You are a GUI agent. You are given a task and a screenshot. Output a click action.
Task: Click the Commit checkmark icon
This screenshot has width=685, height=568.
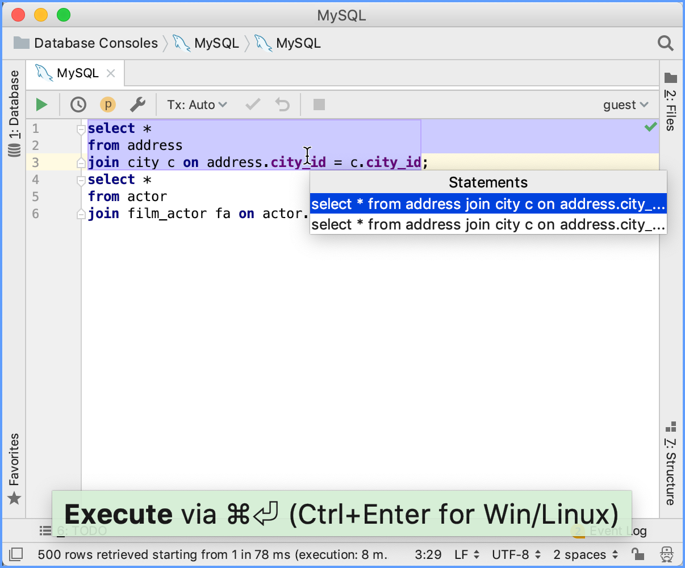tap(253, 105)
